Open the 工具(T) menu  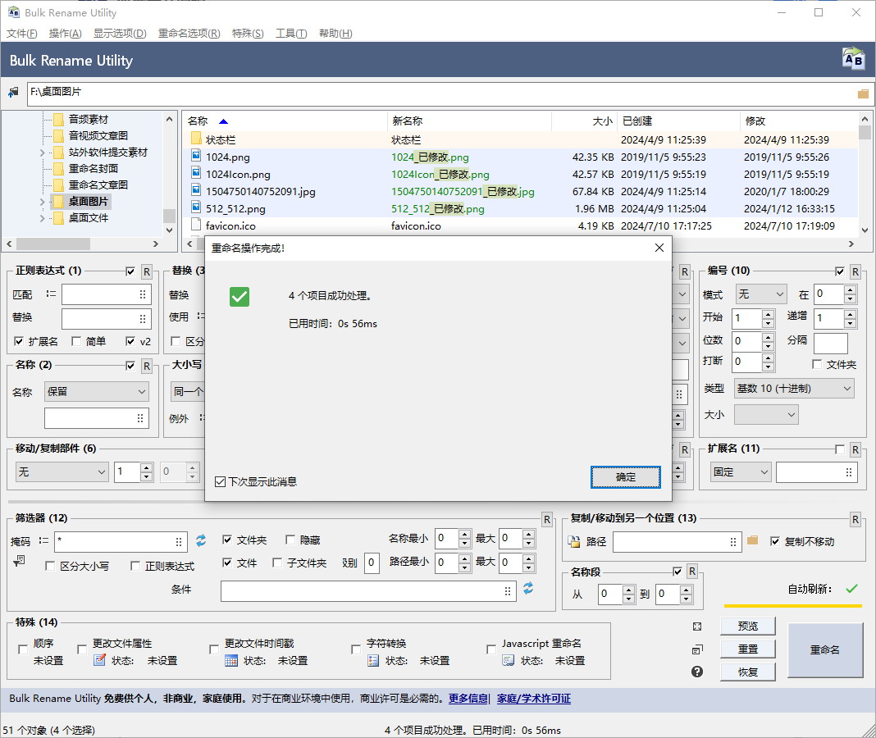(291, 34)
